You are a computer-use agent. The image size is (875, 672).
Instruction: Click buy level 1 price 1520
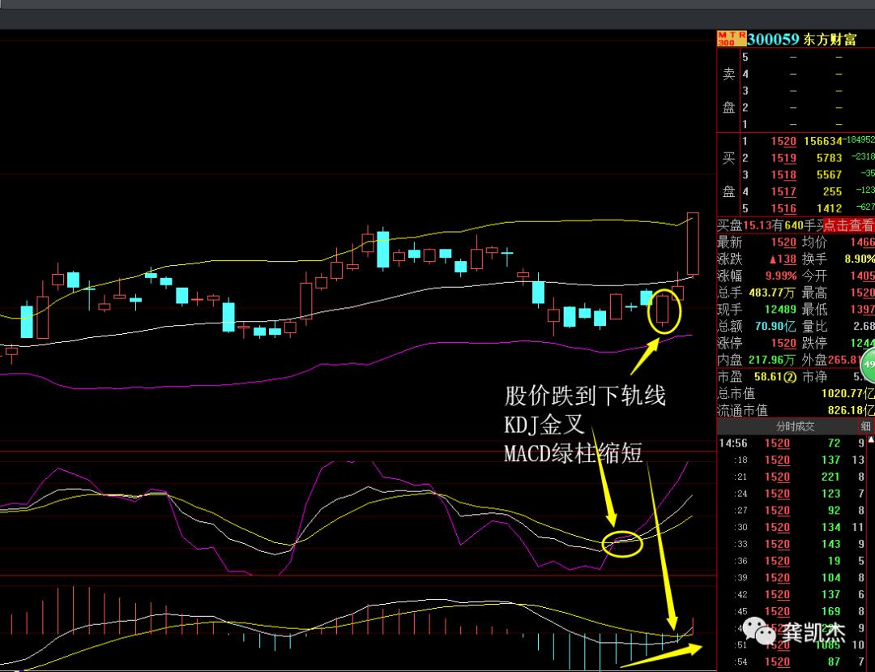point(783,141)
